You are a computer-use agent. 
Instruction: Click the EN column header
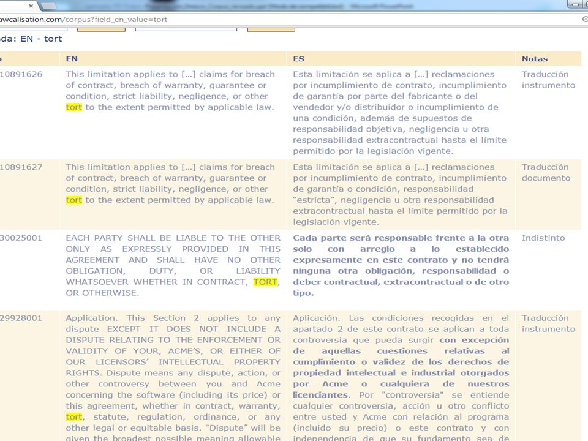173,59
